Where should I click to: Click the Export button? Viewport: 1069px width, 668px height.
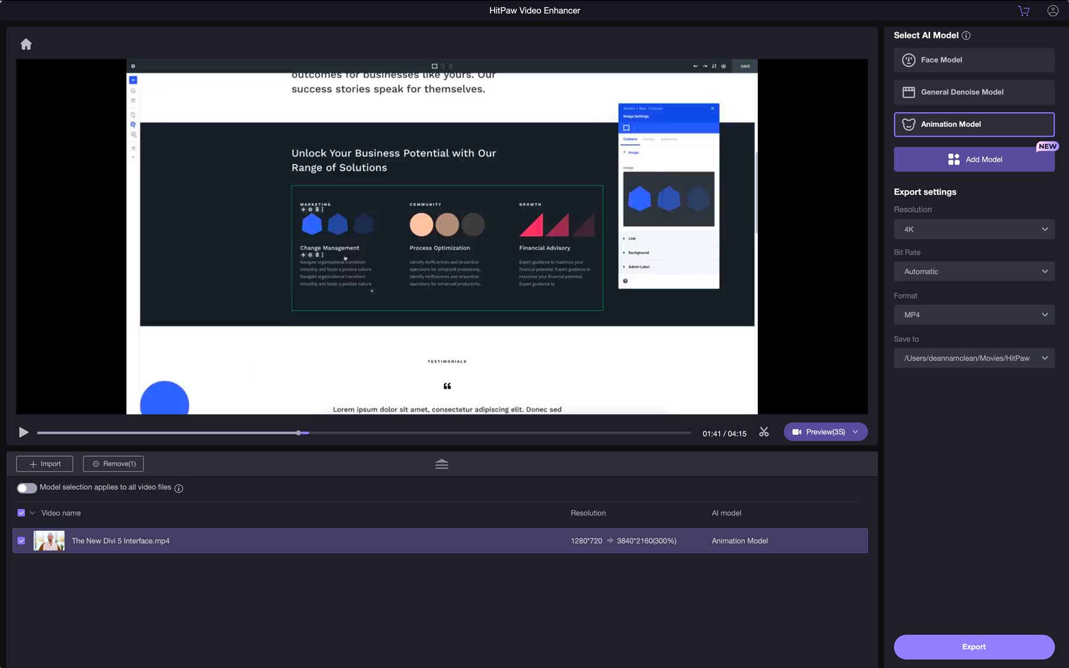(x=973, y=647)
